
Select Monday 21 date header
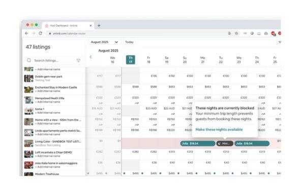pos(202,60)
